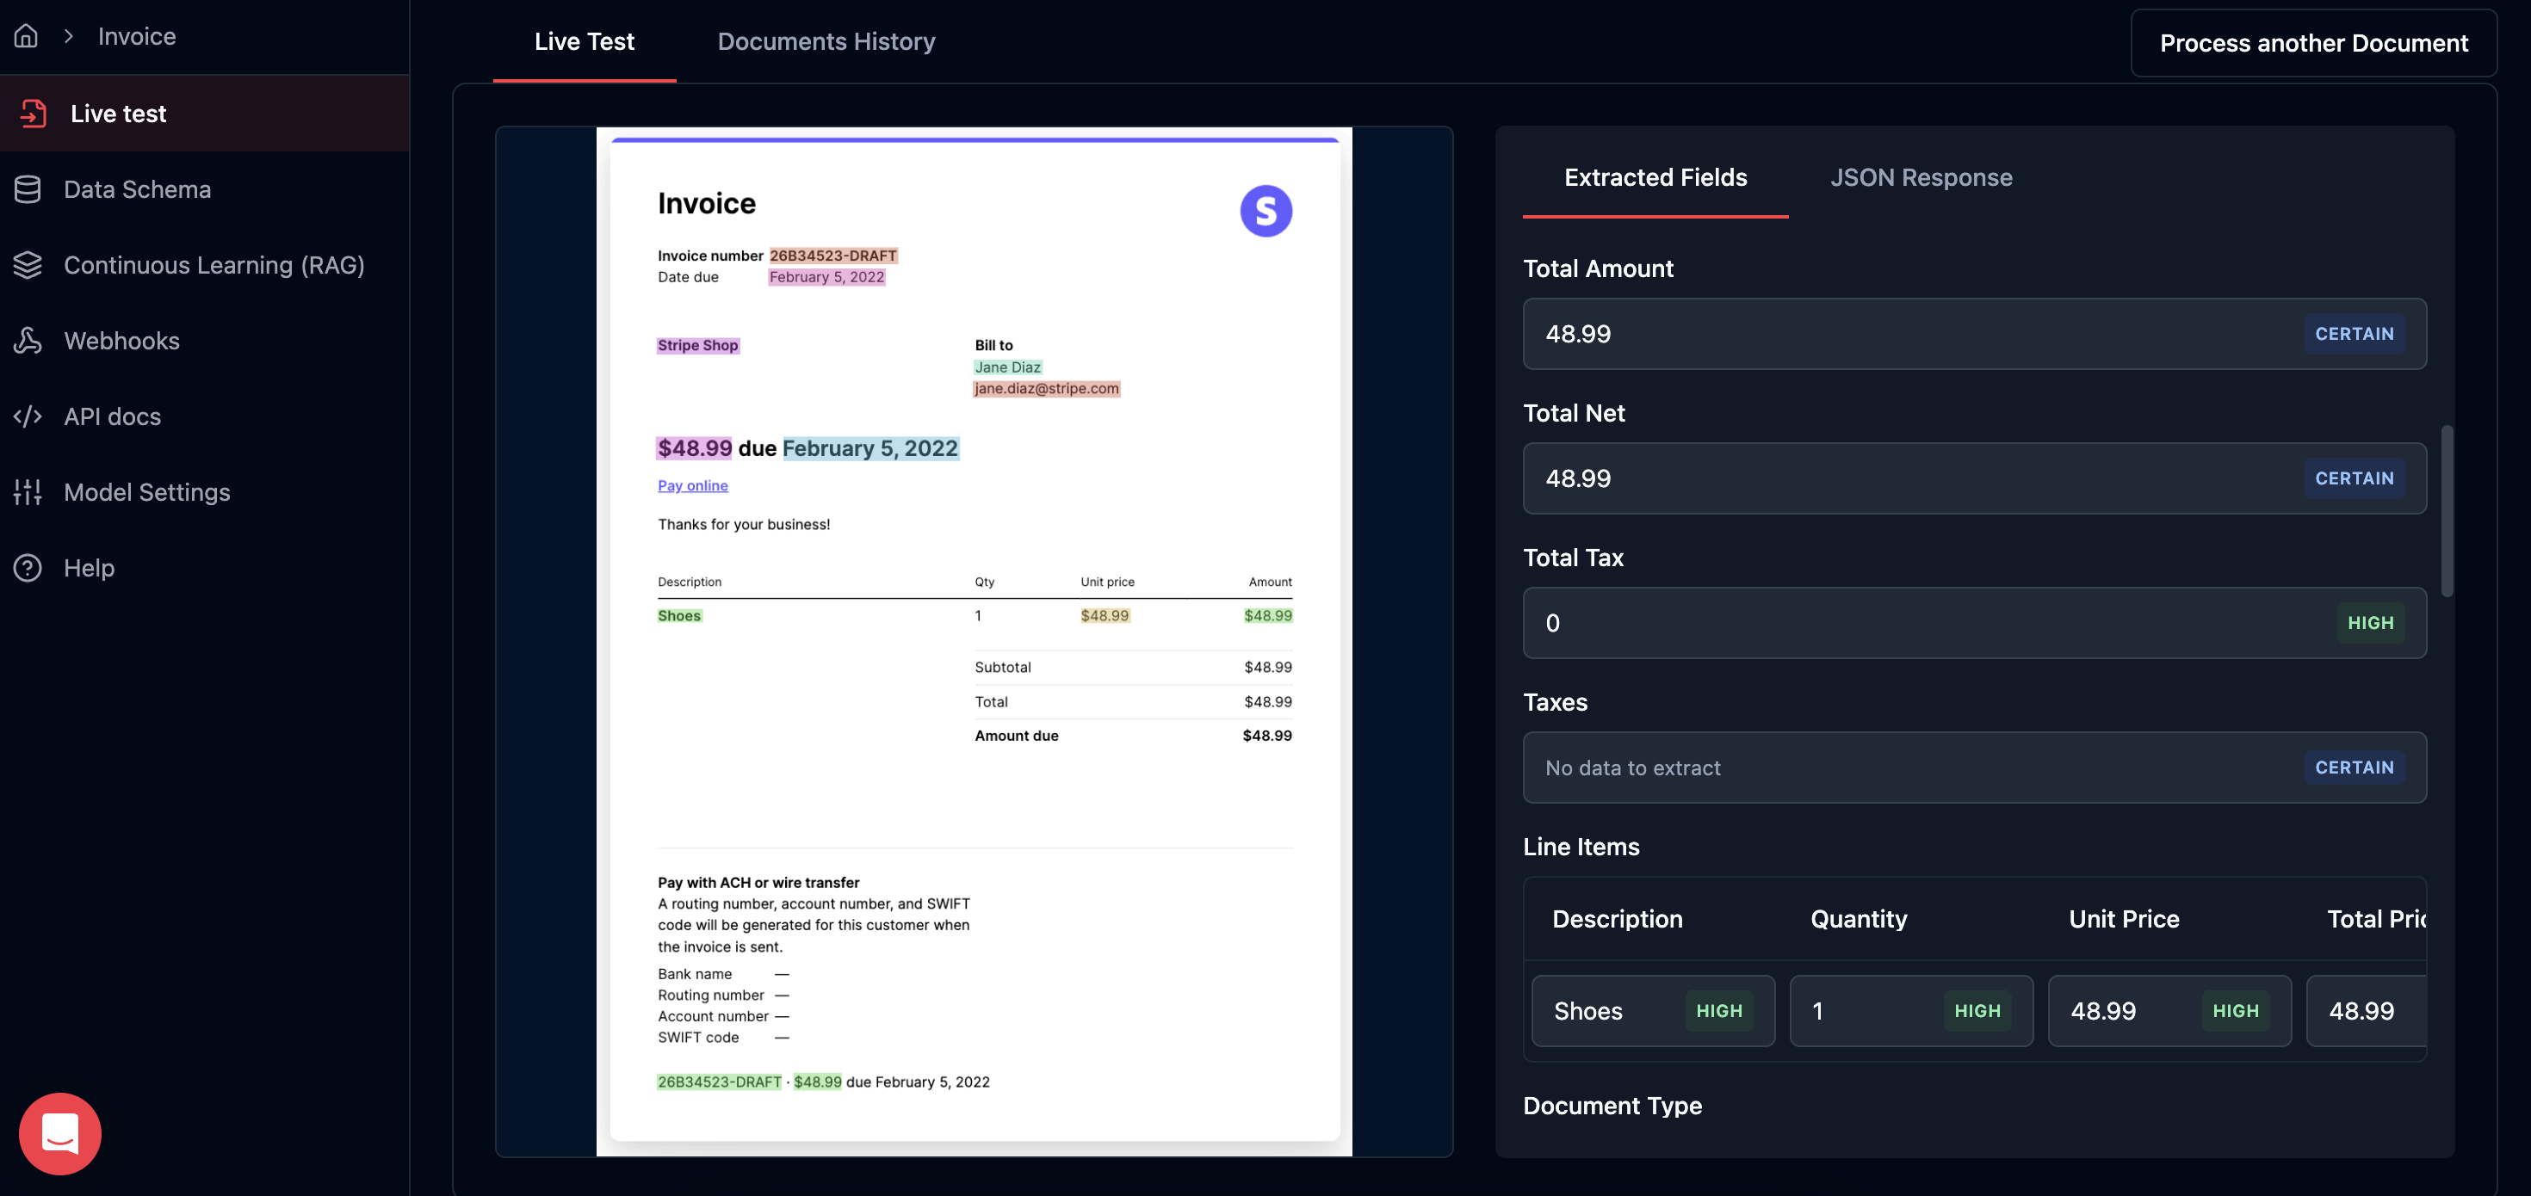Click the Invoice breadcrumb label
This screenshot has width=2531, height=1196.
137,36
